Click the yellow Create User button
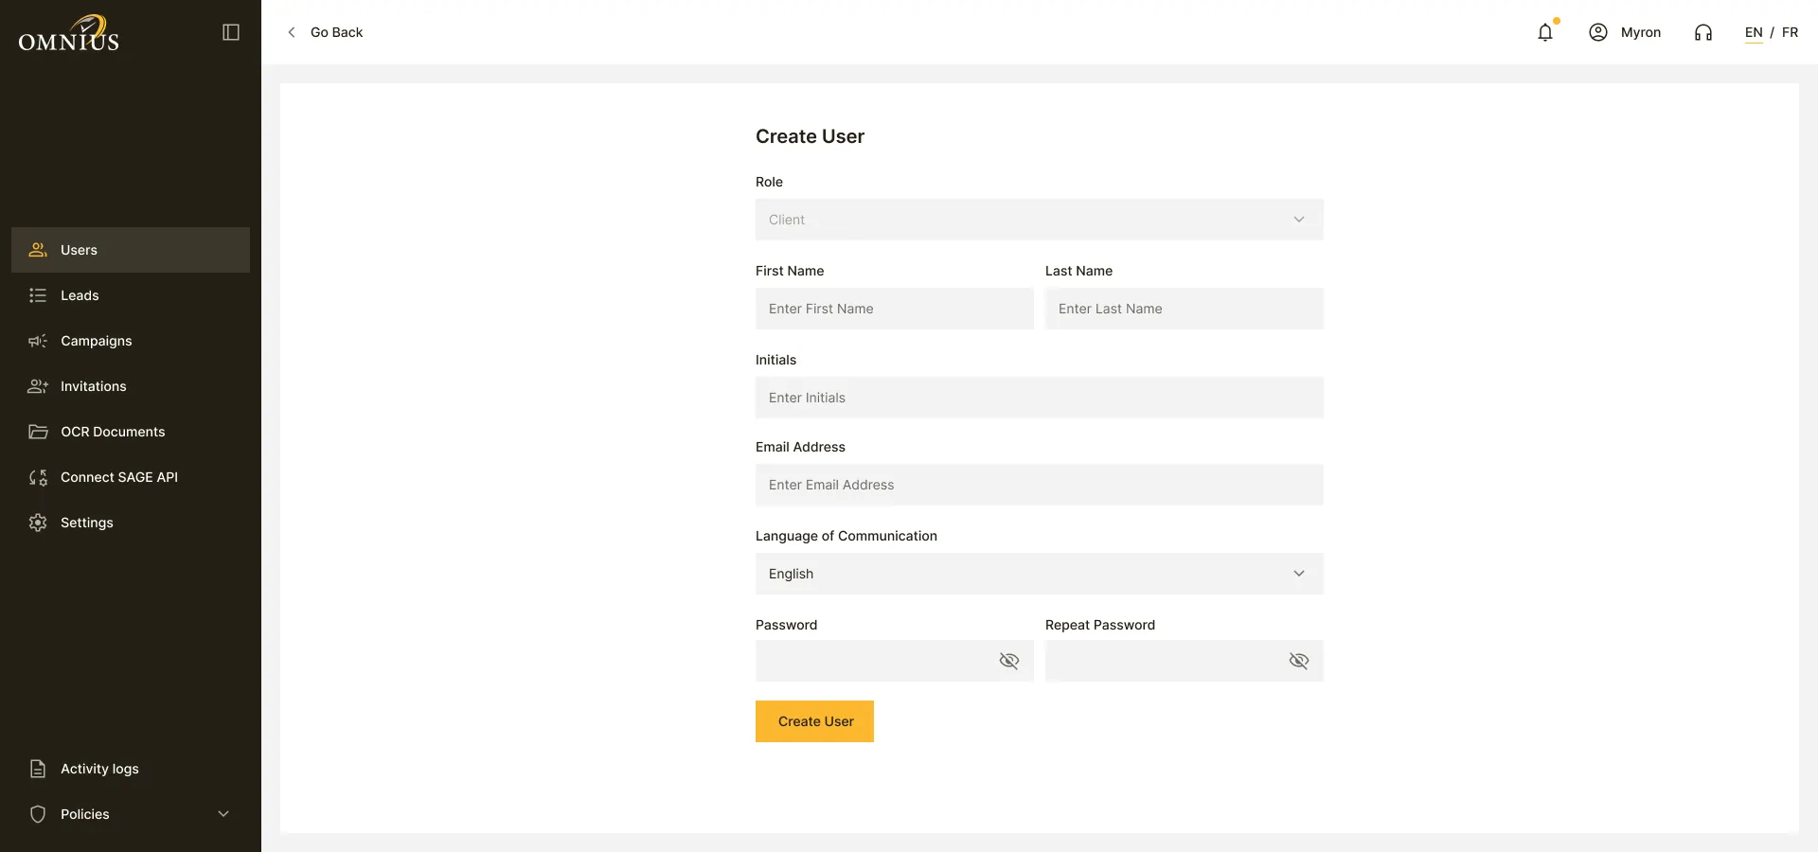This screenshot has width=1818, height=852. point(814,721)
